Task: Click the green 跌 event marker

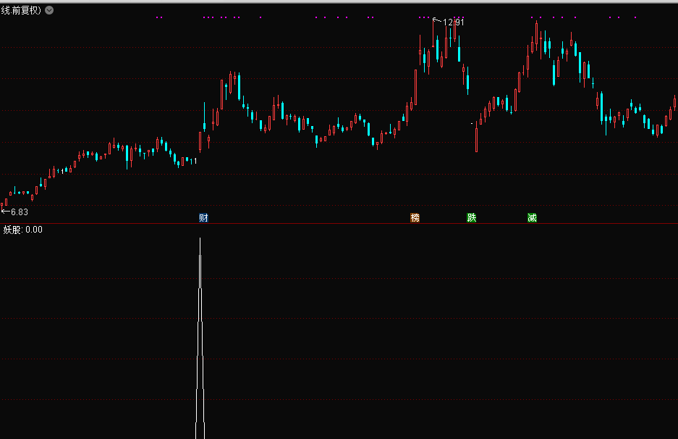Action: (472, 217)
